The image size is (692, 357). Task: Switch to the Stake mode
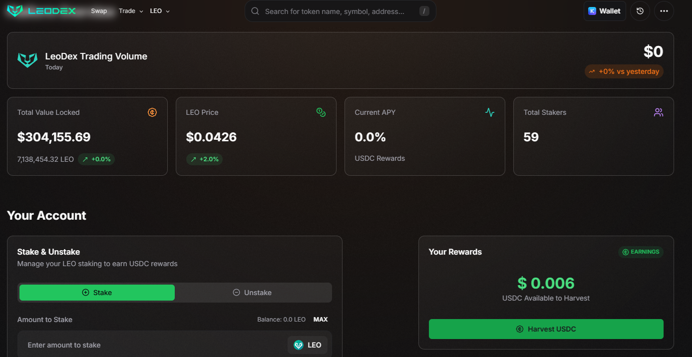coord(97,293)
